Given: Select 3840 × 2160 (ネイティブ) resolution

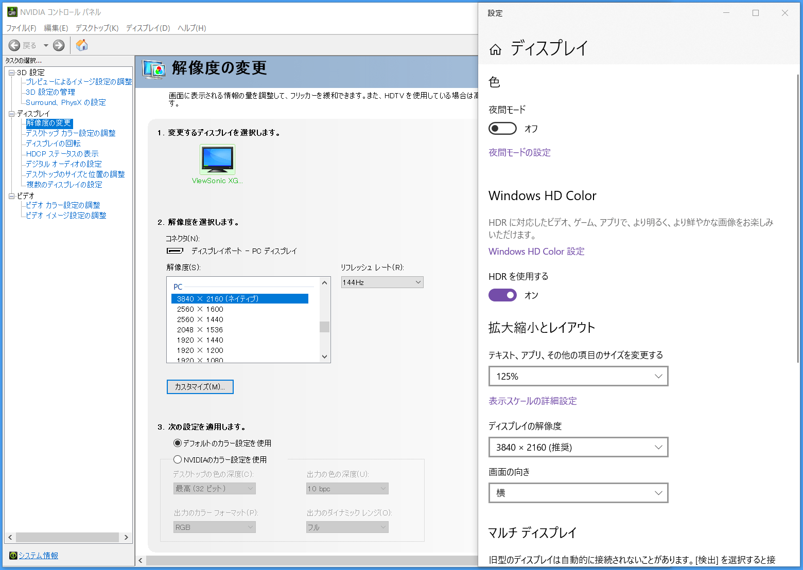Looking at the screenshot, I should (x=240, y=299).
